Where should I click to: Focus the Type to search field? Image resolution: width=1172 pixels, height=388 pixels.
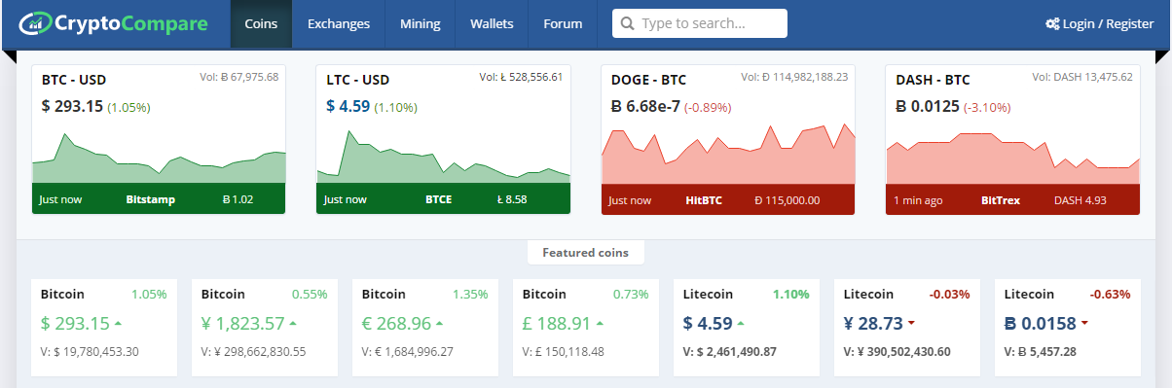700,23
